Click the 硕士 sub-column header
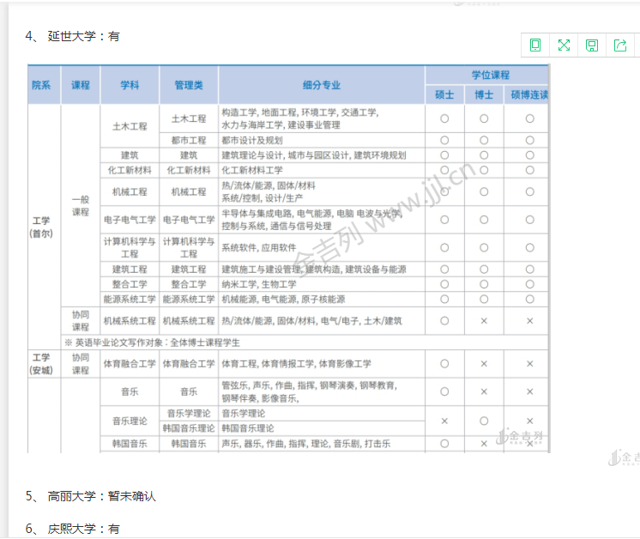 444,94
